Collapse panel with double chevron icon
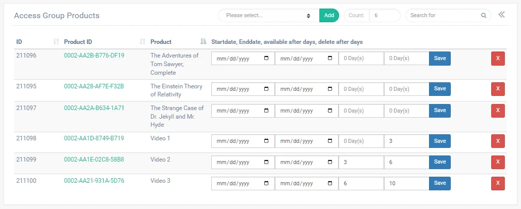 coord(501,15)
